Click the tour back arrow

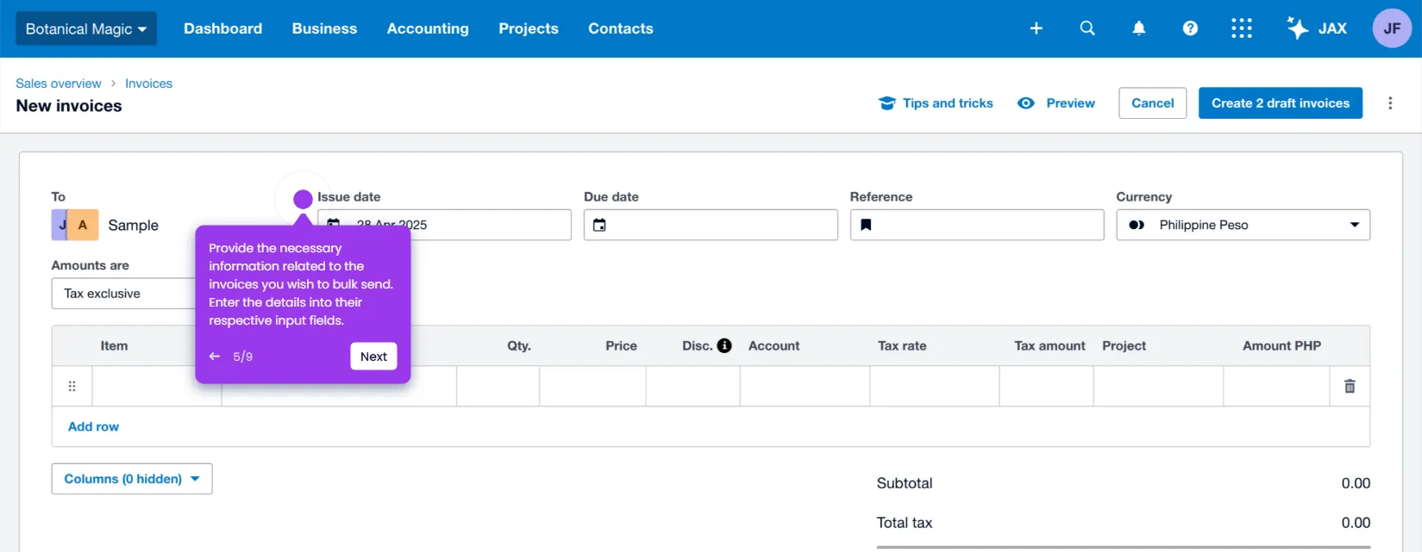coord(215,357)
